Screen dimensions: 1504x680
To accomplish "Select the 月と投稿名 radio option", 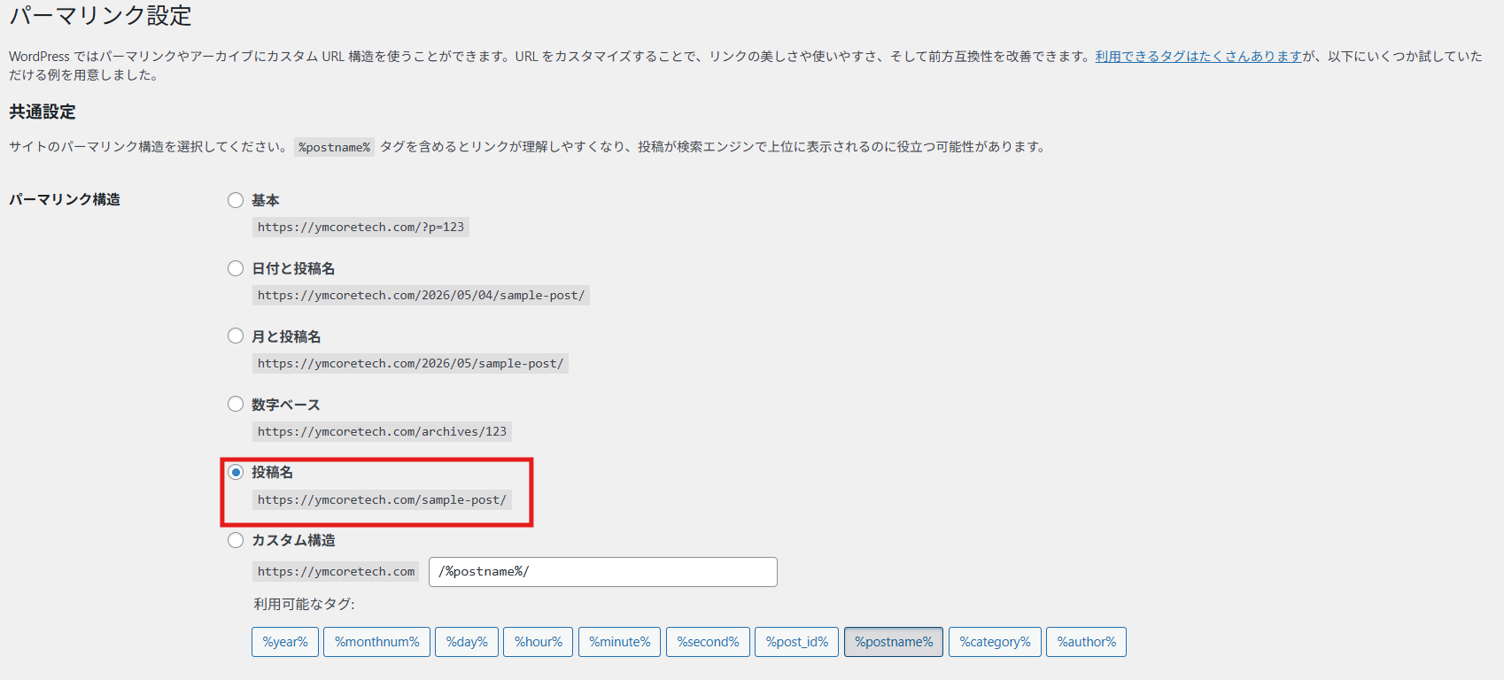I will coord(236,336).
